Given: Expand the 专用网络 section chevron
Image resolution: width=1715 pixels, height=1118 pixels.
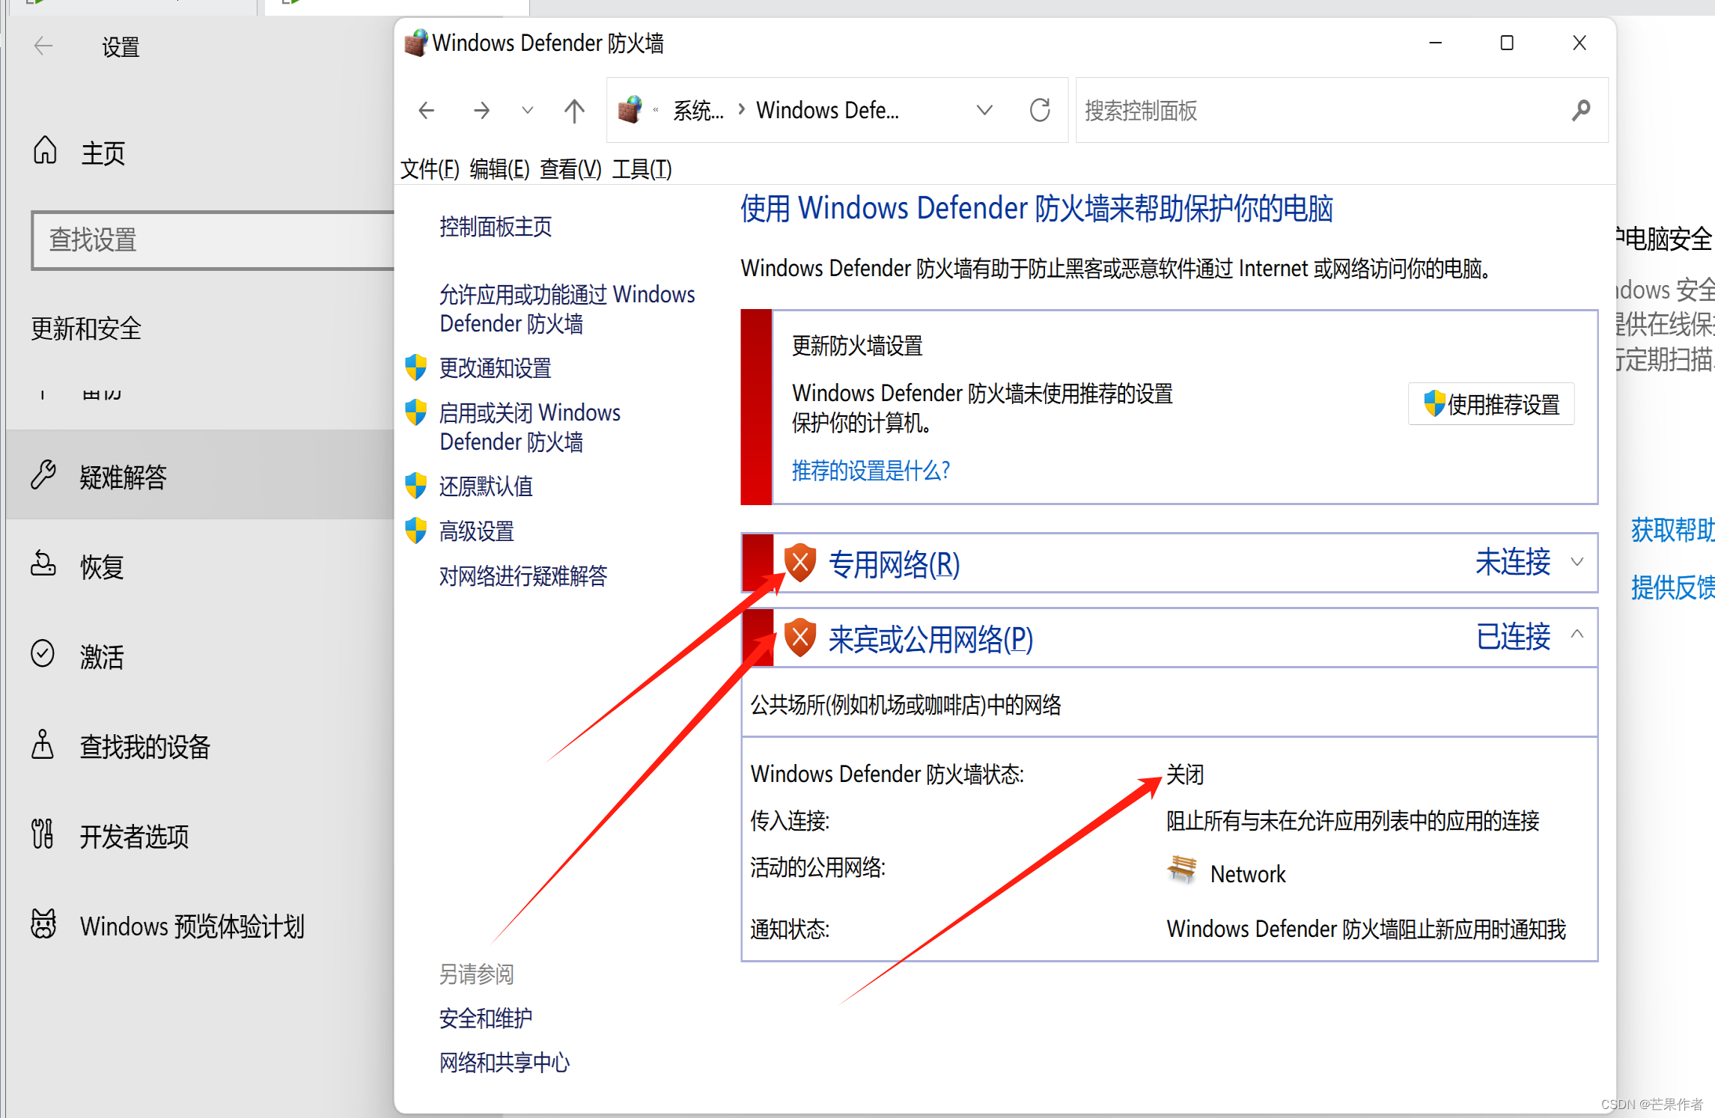Looking at the screenshot, I should click(1577, 562).
